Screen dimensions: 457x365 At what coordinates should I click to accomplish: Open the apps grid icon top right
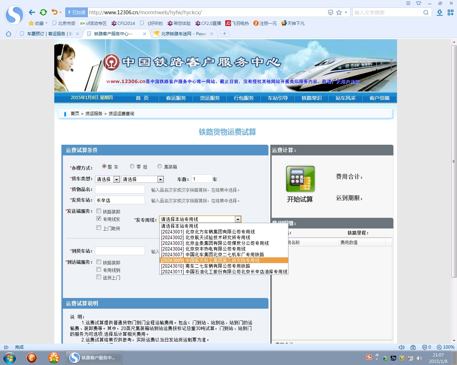[x=451, y=12]
